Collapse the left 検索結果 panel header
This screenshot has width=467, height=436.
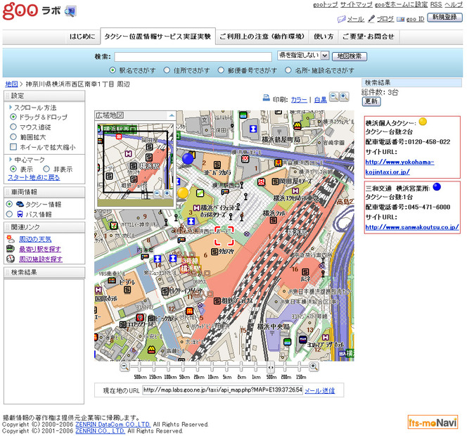(x=44, y=272)
